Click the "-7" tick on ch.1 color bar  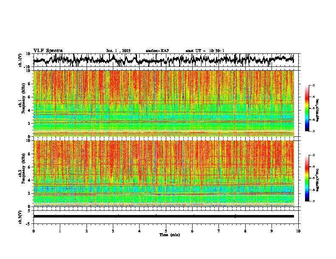pos(313,132)
